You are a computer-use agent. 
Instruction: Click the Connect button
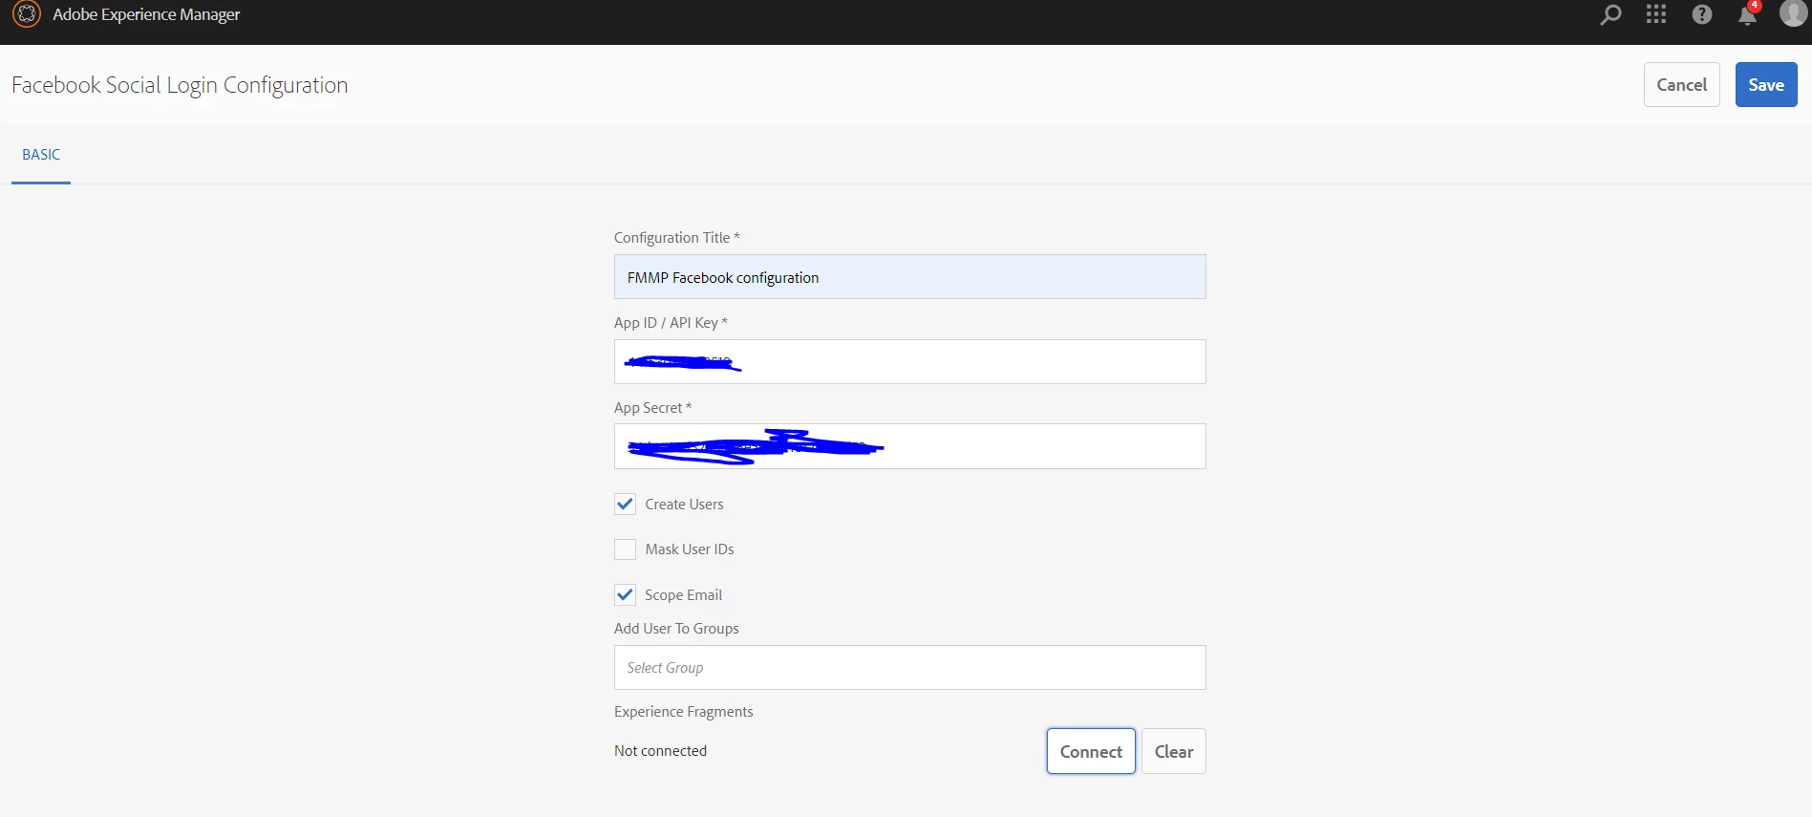point(1091,751)
